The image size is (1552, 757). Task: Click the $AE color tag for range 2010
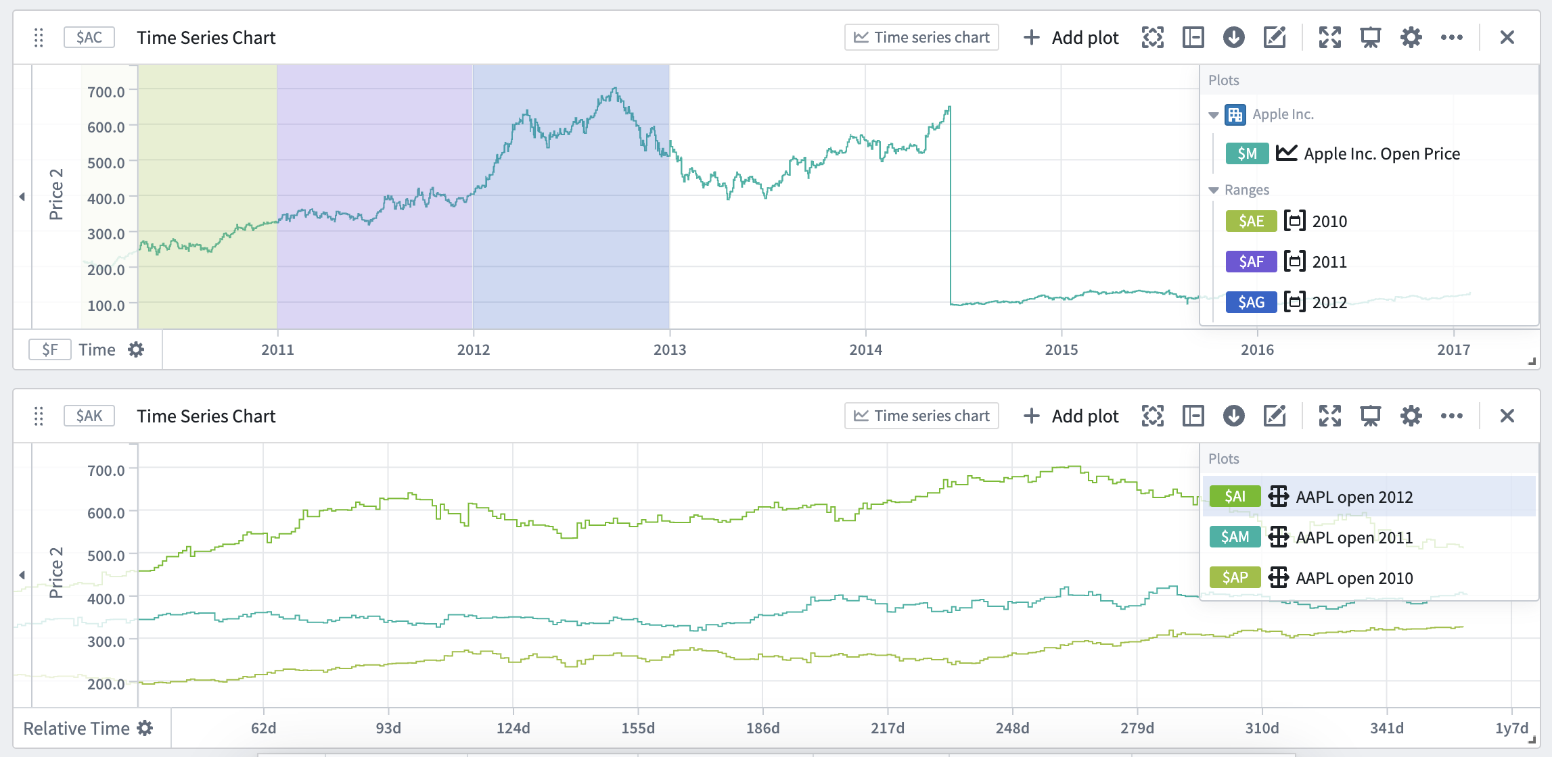[x=1251, y=222]
